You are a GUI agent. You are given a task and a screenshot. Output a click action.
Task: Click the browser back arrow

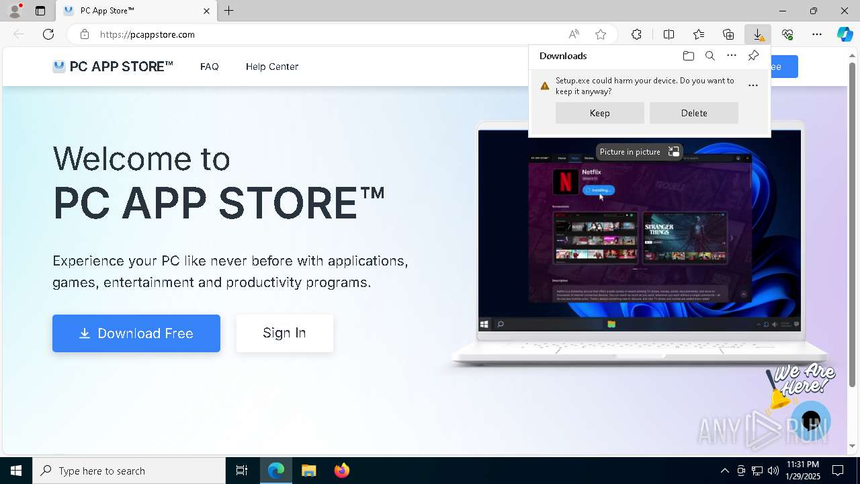click(x=19, y=34)
